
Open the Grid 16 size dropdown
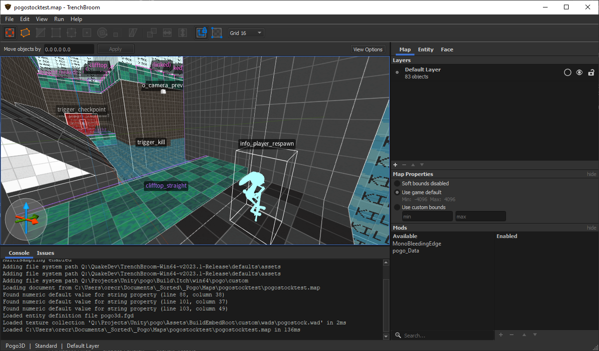click(246, 33)
